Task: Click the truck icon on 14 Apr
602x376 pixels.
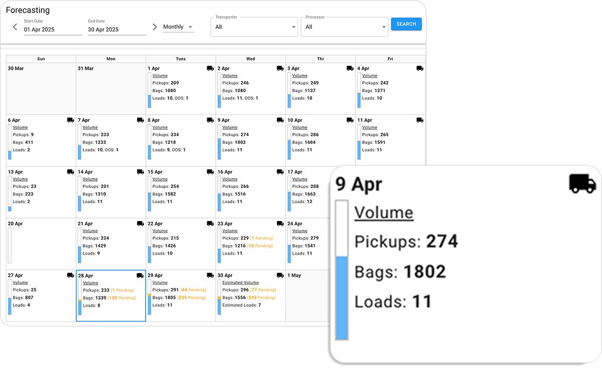Action: pos(140,171)
